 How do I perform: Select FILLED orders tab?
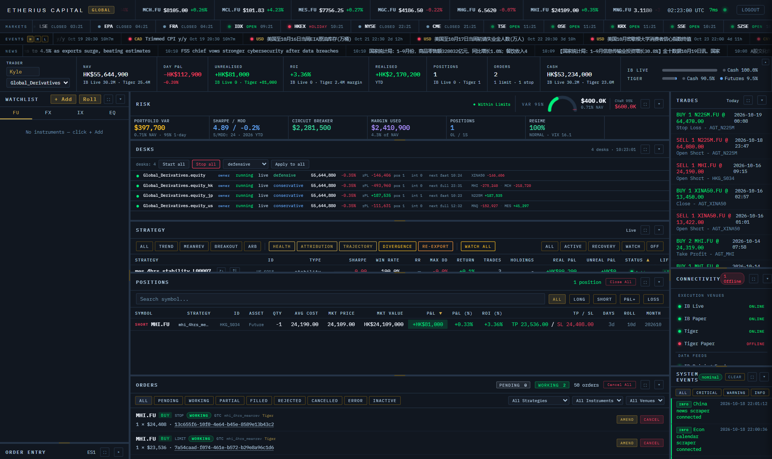click(x=259, y=401)
